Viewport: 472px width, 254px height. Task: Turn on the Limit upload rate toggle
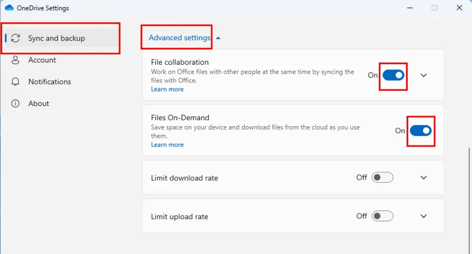(382, 216)
